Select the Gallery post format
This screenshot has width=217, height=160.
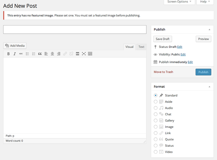(156, 120)
